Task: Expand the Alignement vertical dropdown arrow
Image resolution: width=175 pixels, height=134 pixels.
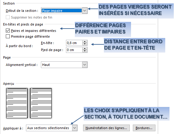Action: point(85,65)
